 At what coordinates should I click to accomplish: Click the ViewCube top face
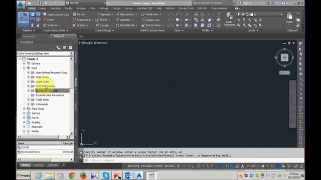tap(284, 57)
